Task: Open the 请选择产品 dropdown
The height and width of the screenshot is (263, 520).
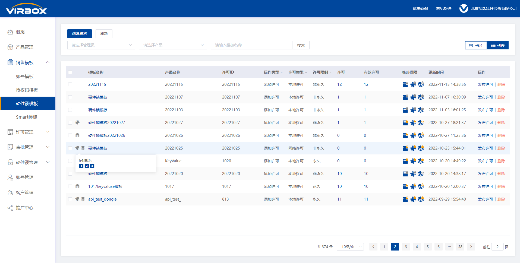Action: tap(173, 45)
